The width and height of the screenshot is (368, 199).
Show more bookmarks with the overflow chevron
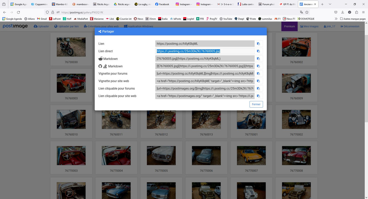pyautogui.click(x=336, y=19)
